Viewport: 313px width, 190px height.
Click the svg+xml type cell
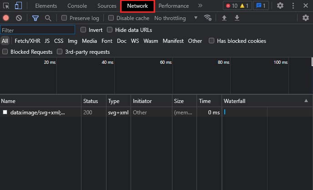(118, 113)
